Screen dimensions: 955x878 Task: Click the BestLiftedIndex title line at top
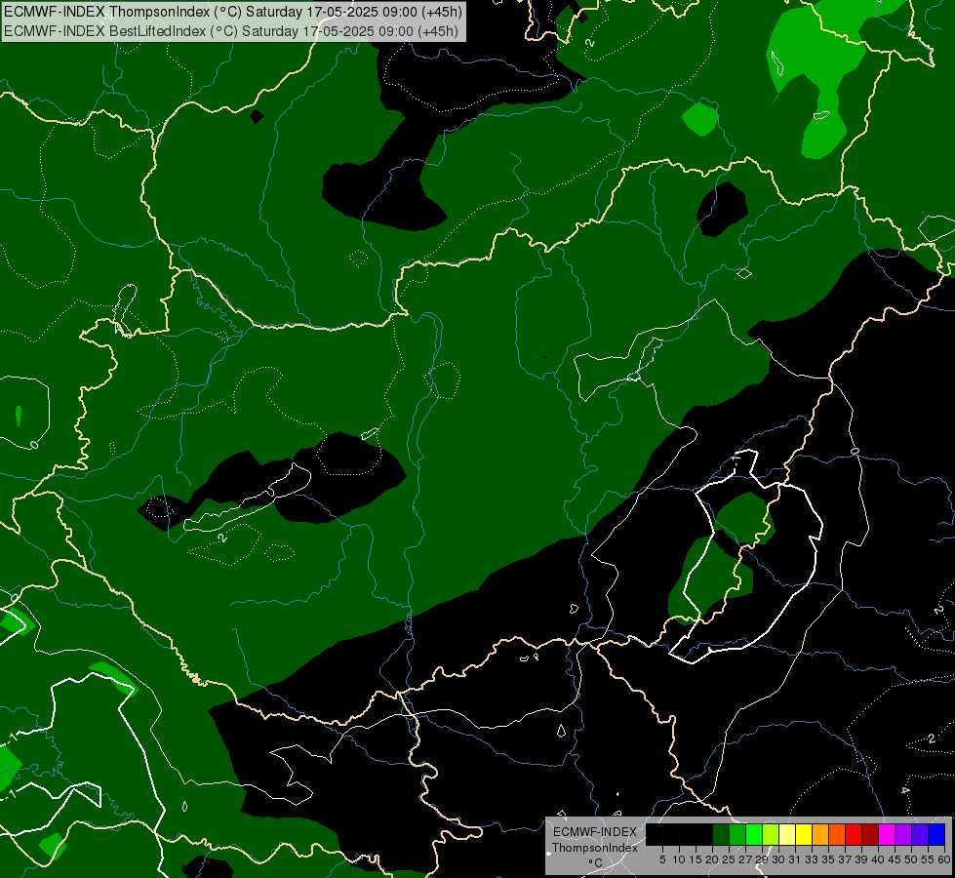[231, 31]
